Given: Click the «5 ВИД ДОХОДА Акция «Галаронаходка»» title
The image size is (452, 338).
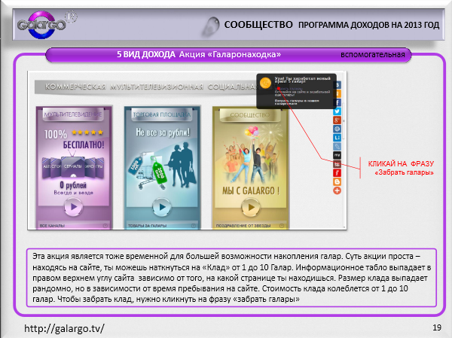Looking at the screenshot, I should click(x=199, y=54).
